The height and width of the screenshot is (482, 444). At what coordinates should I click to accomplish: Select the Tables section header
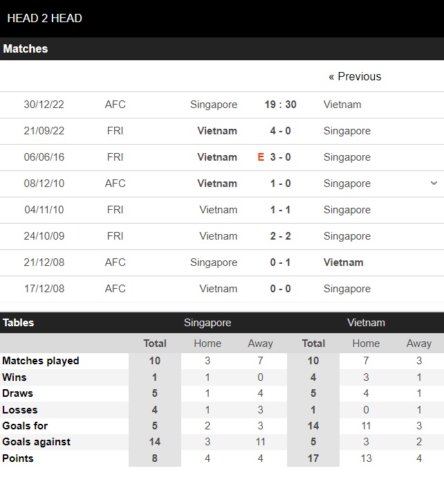click(x=19, y=323)
